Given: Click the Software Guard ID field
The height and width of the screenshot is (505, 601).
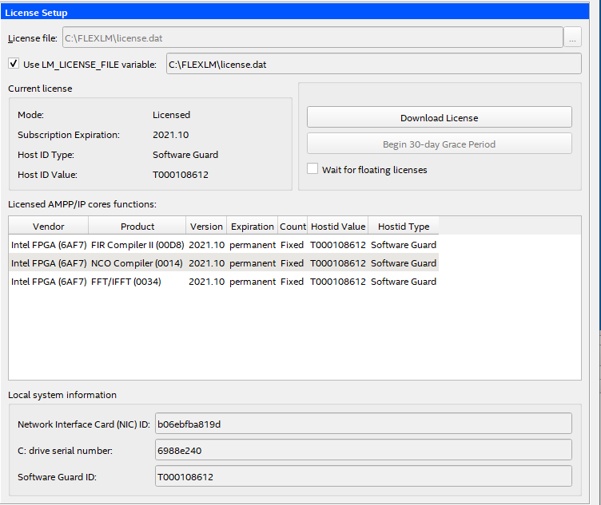Looking at the screenshot, I should tap(363, 476).
